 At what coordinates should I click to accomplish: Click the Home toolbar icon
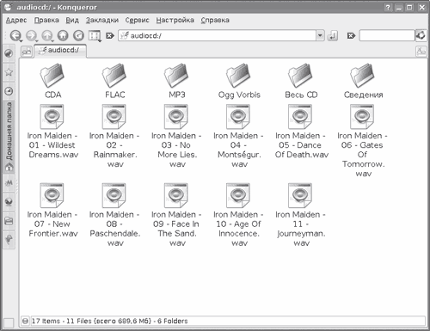click(x=63, y=35)
